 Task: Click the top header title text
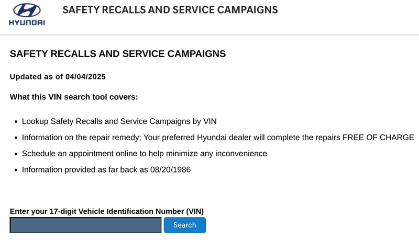pyautogui.click(x=170, y=10)
